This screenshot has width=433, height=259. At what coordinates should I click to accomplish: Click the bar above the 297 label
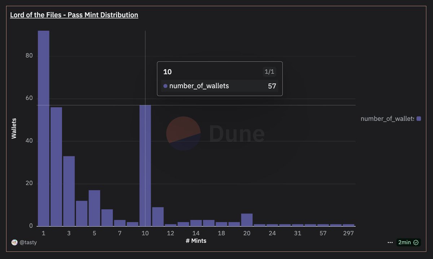[x=348, y=225]
